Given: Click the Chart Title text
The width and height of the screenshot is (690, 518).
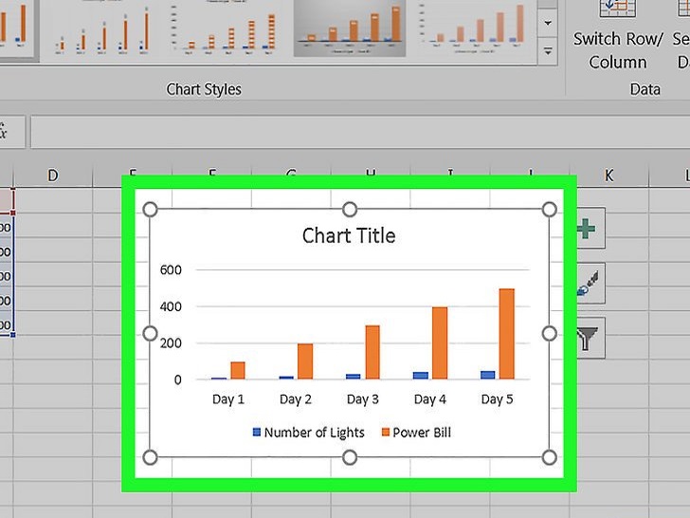Looking at the screenshot, I should (x=349, y=235).
